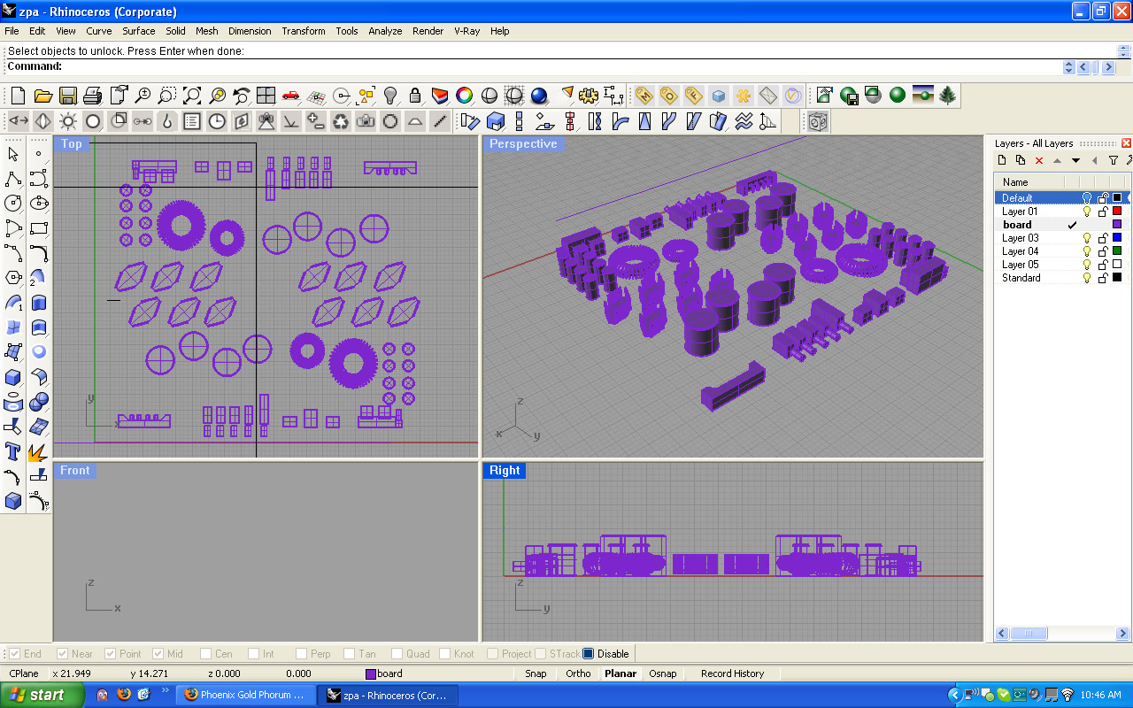Image resolution: width=1133 pixels, height=708 pixels.
Task: Click the recycle arrows icon in the second toolbar
Action: [x=341, y=121]
